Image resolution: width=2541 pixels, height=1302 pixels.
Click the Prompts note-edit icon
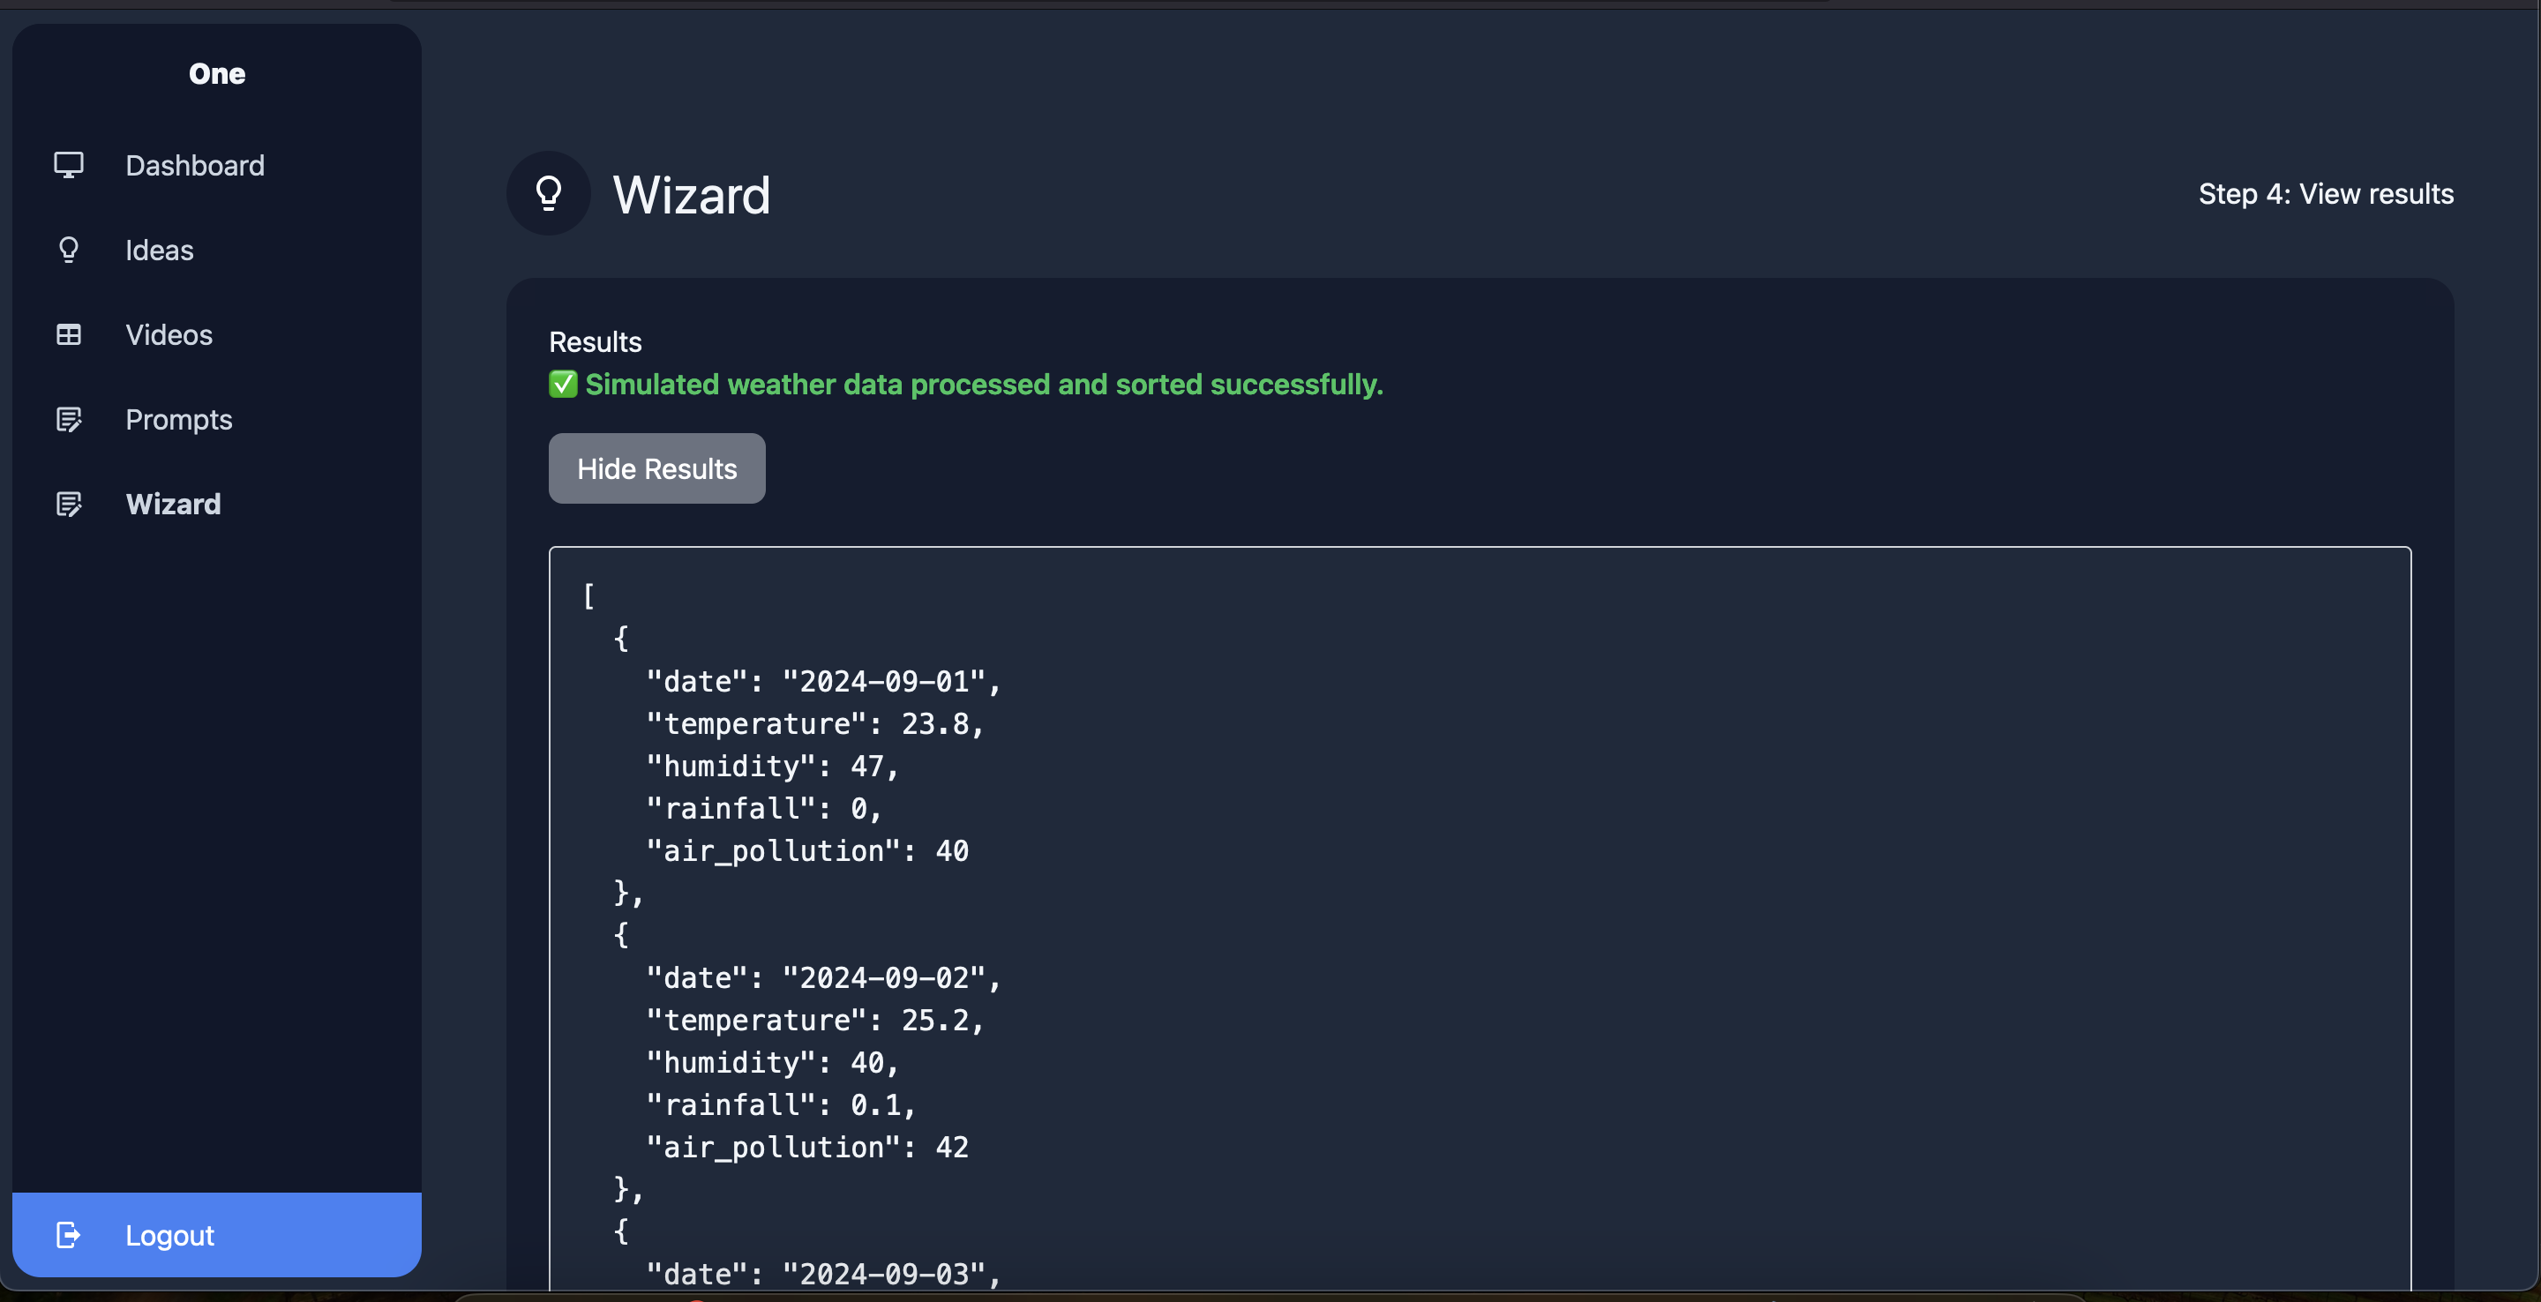[x=68, y=419]
